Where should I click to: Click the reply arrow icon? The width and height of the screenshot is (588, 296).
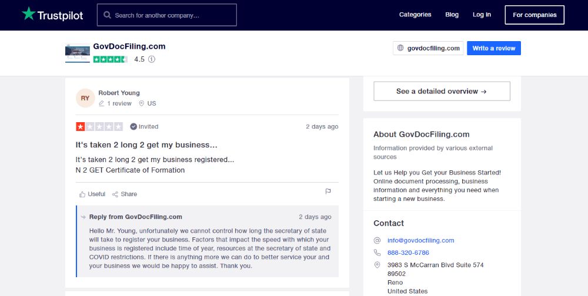(83, 217)
